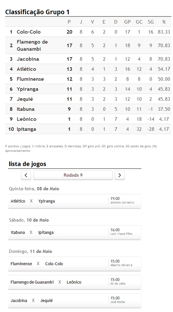The width and height of the screenshot is (173, 312).
Task: Go to the previous round with left arrow
Action: tap(26, 175)
